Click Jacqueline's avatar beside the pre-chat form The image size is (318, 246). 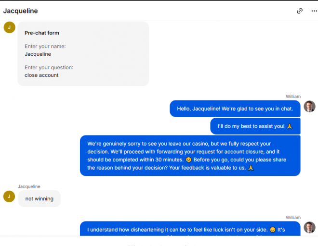(9, 27)
